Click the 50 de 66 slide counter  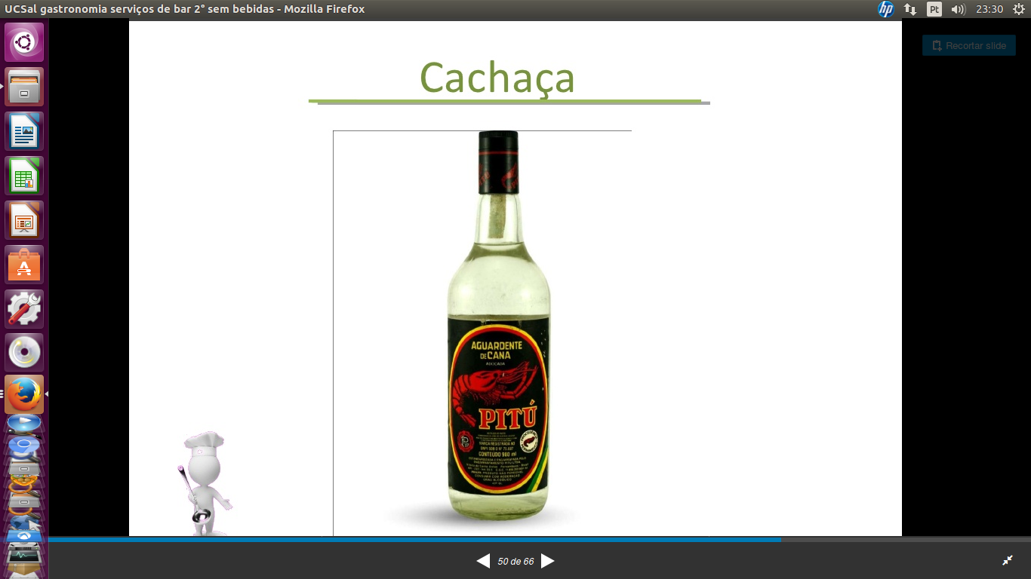coord(515,562)
